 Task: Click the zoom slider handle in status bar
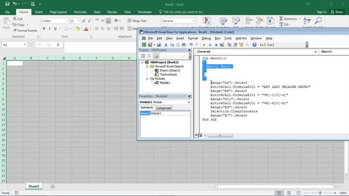point(320,193)
